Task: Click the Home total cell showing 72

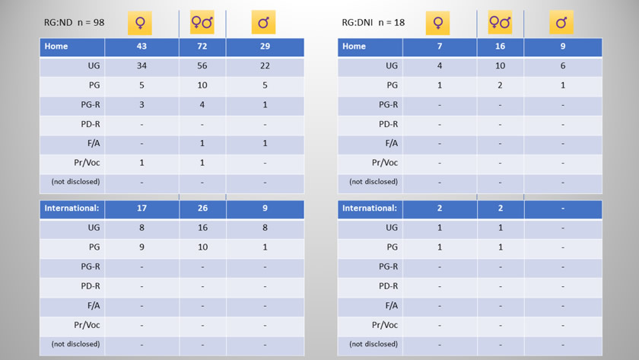Action: point(202,47)
